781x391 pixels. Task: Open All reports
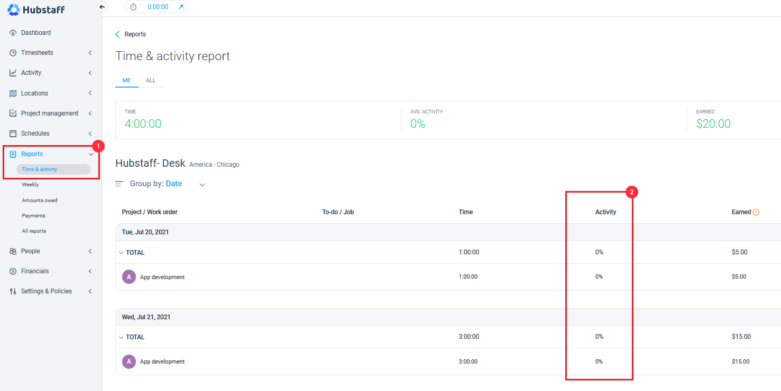(x=34, y=231)
